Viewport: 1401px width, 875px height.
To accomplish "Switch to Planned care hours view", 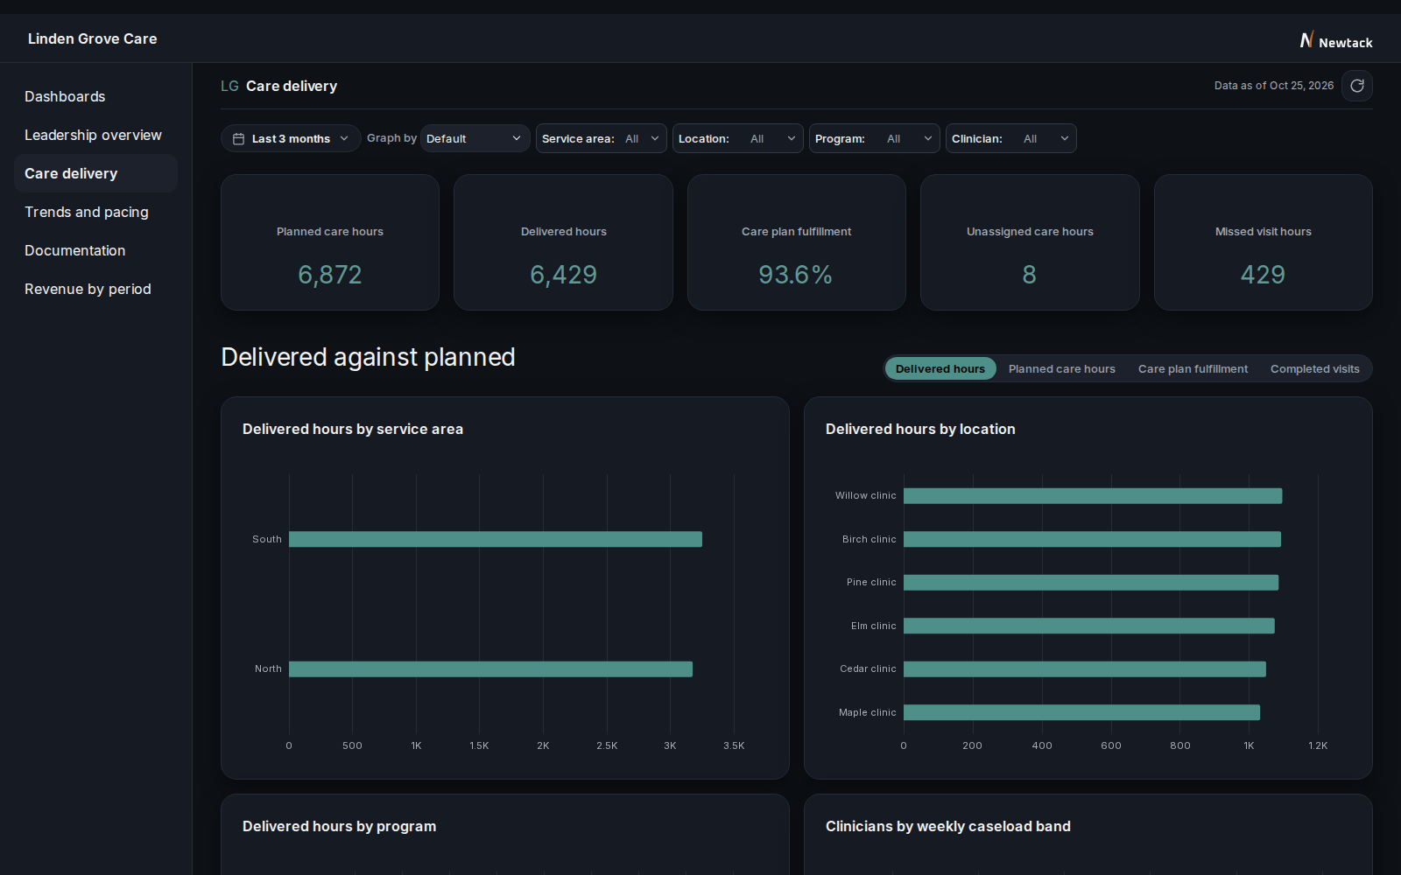I will tap(1062, 368).
